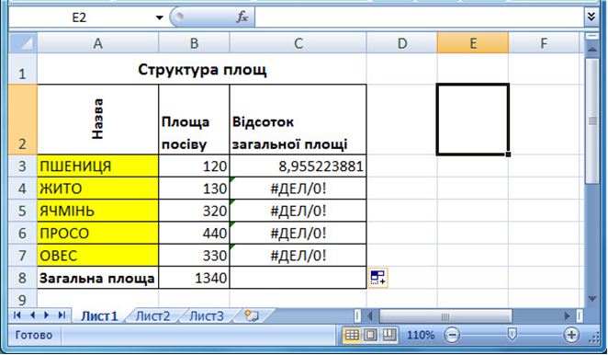Viewport: 608px width, 355px height.
Task: Switch to the Лист3 sheet tab
Action: point(207,315)
